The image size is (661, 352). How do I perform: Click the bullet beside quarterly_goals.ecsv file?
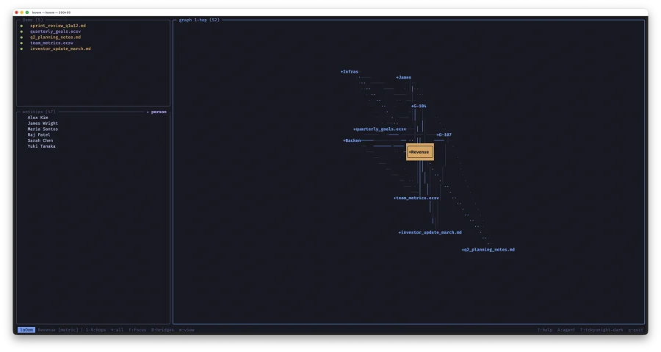21,32
